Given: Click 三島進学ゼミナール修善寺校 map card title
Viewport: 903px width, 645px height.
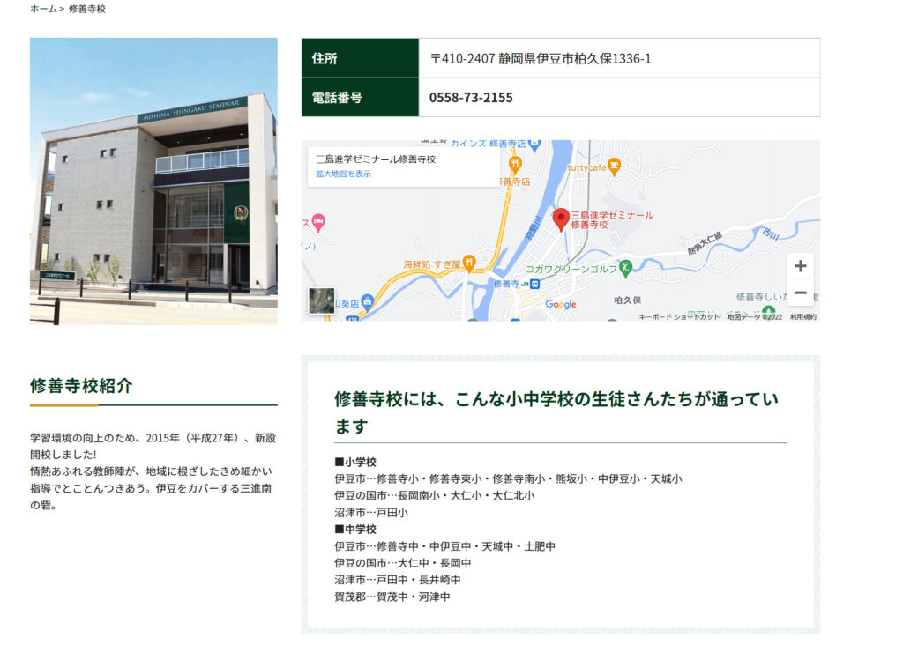Looking at the screenshot, I should [376, 159].
